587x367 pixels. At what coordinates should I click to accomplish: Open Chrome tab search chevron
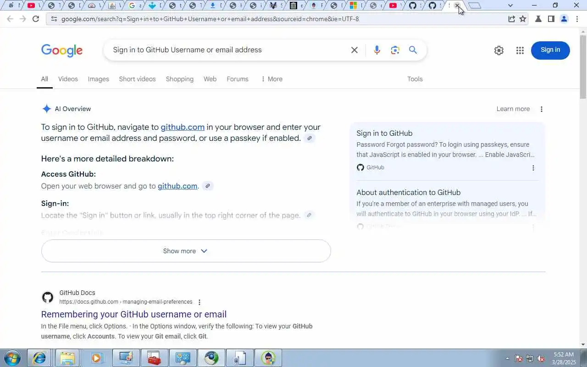(510, 6)
